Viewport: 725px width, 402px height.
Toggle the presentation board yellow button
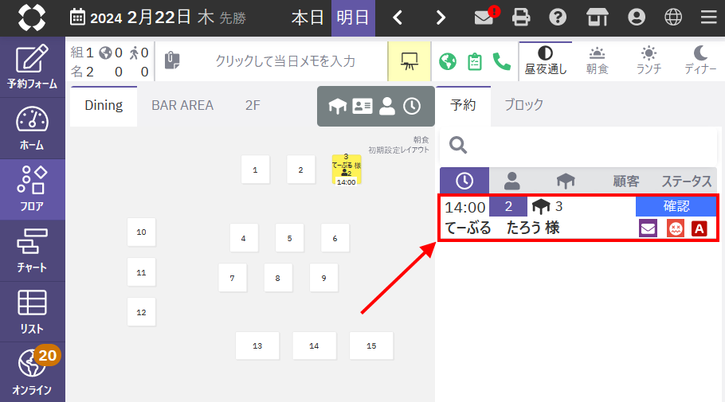tap(410, 61)
